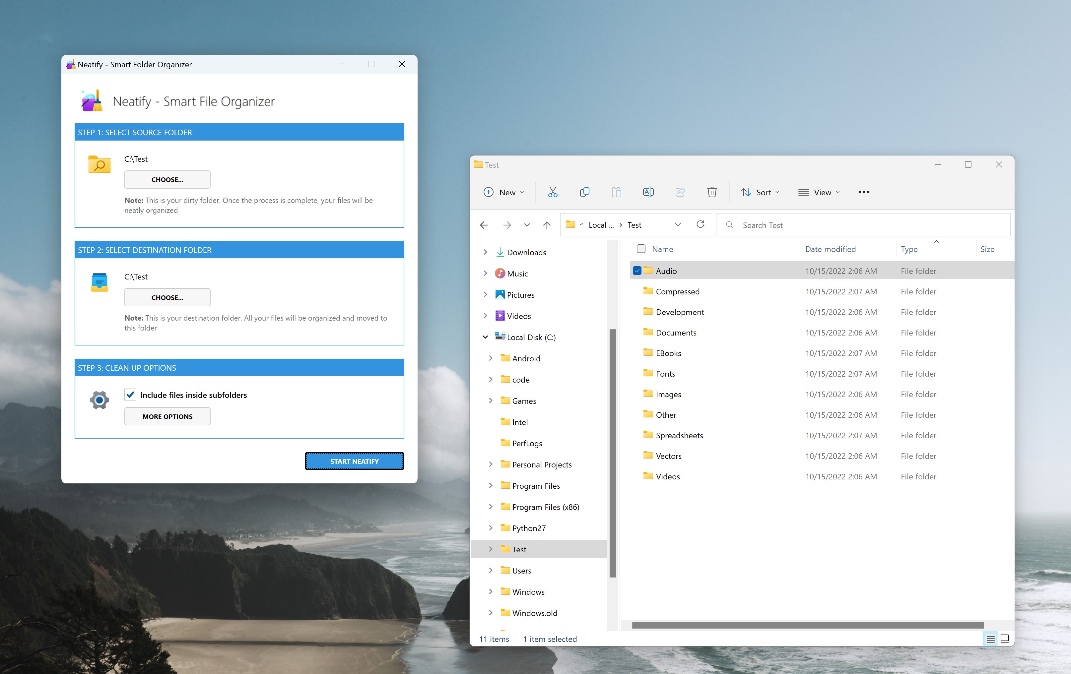Screen dimensions: 1071x674
Task: Expand the Personal Projects folder in tree
Action: [x=491, y=464]
